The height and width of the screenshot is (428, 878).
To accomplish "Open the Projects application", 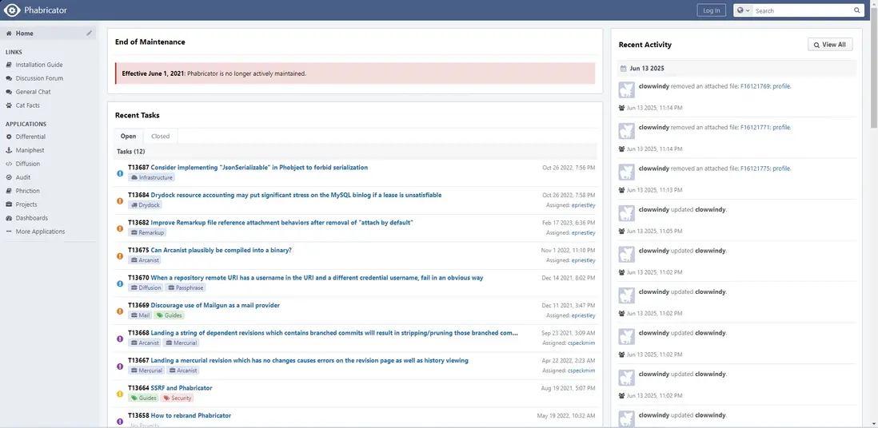I will pos(26,204).
